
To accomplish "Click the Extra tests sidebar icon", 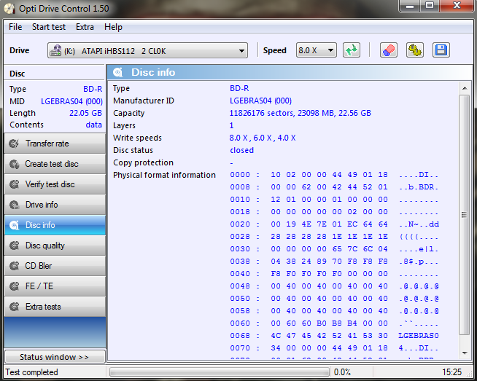I will point(14,307).
